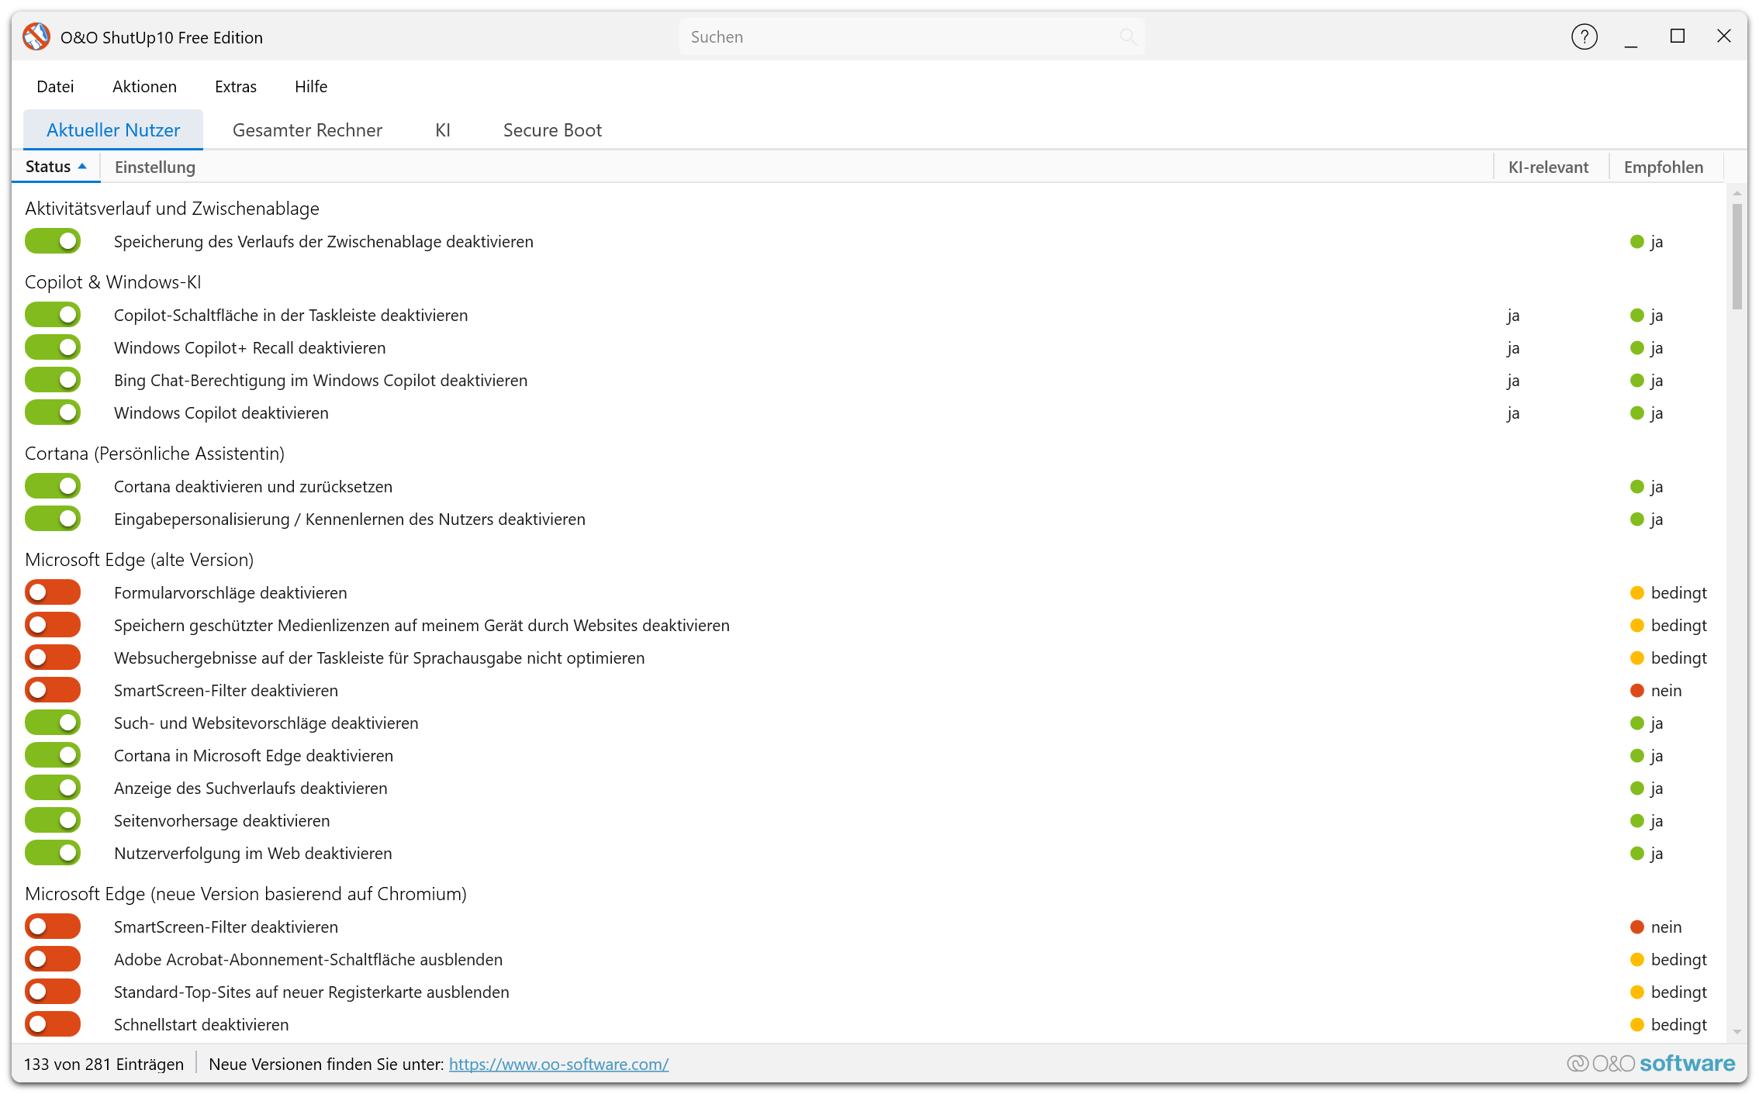Click KI-relevant 'ja' for Windows Copilot deaktivieren
Image resolution: width=1759 pixels, height=1094 pixels.
point(1513,412)
